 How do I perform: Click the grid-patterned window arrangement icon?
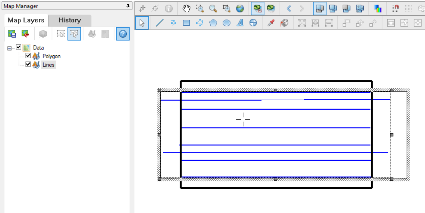point(359,9)
